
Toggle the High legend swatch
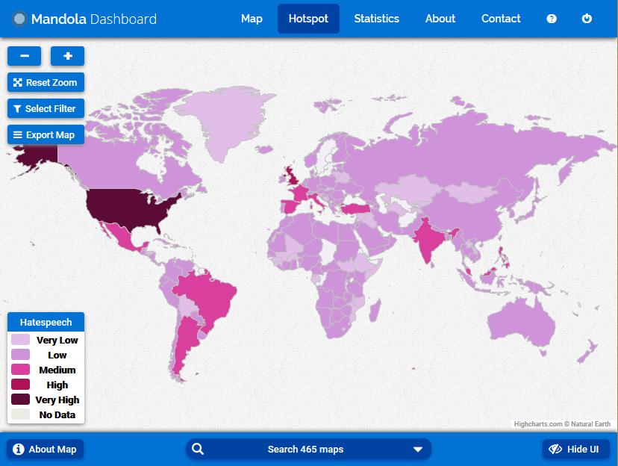20,385
